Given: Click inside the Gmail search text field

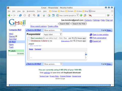Looking at the screenshot, I should [x=44, y=24].
